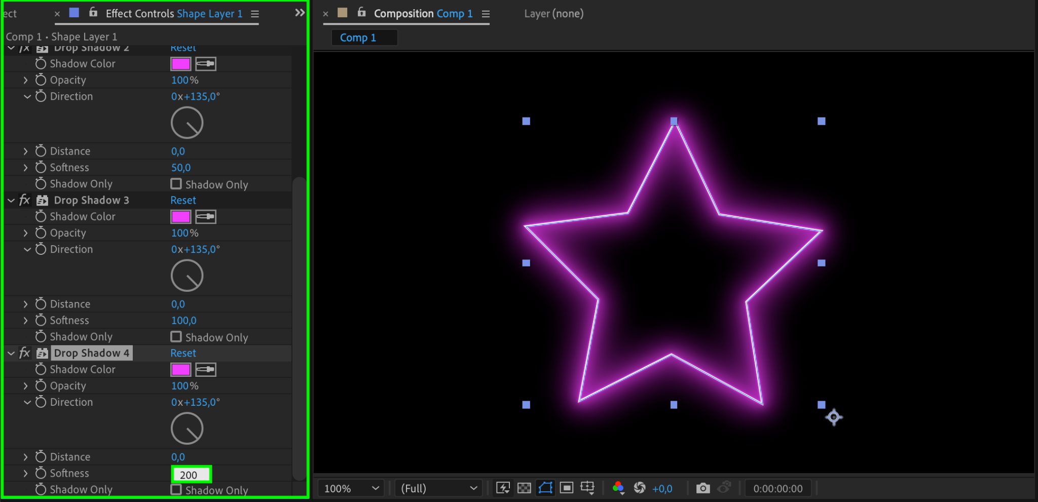Click the Reset Exposure aperture icon

coord(640,488)
